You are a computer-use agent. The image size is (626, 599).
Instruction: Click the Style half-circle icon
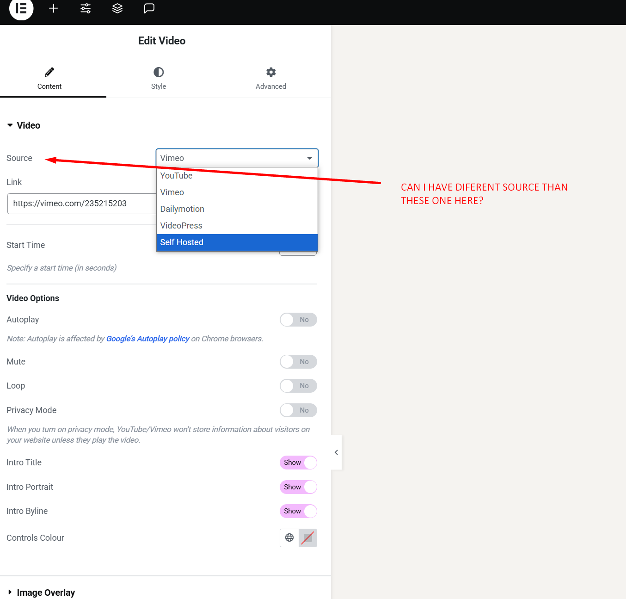159,72
